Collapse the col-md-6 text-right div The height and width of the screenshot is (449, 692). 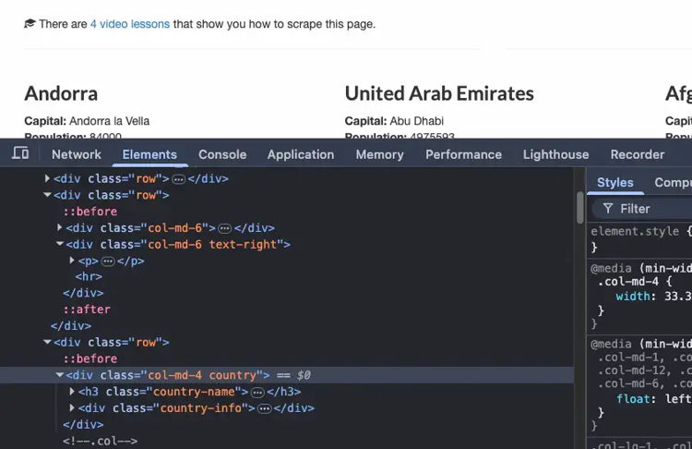[x=60, y=245]
